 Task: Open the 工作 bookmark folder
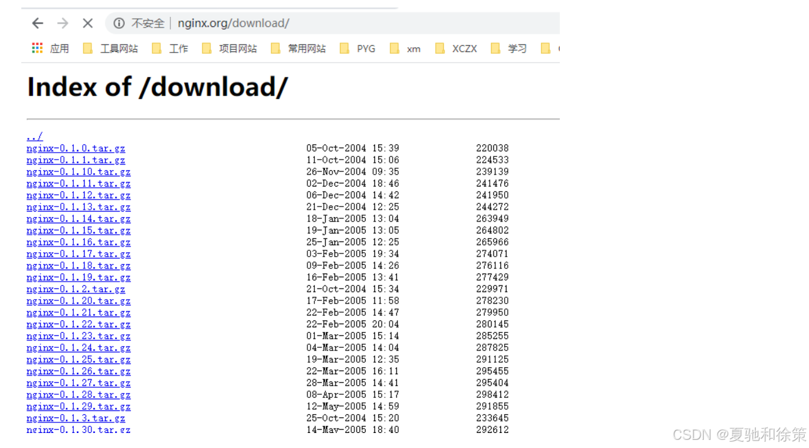(x=170, y=48)
